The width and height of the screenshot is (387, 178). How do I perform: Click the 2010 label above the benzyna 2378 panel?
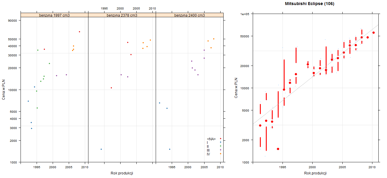click(152, 9)
